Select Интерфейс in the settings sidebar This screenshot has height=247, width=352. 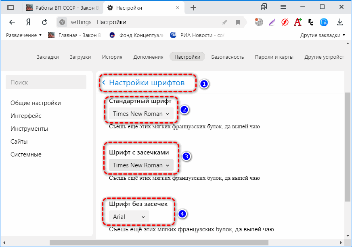[26, 116]
